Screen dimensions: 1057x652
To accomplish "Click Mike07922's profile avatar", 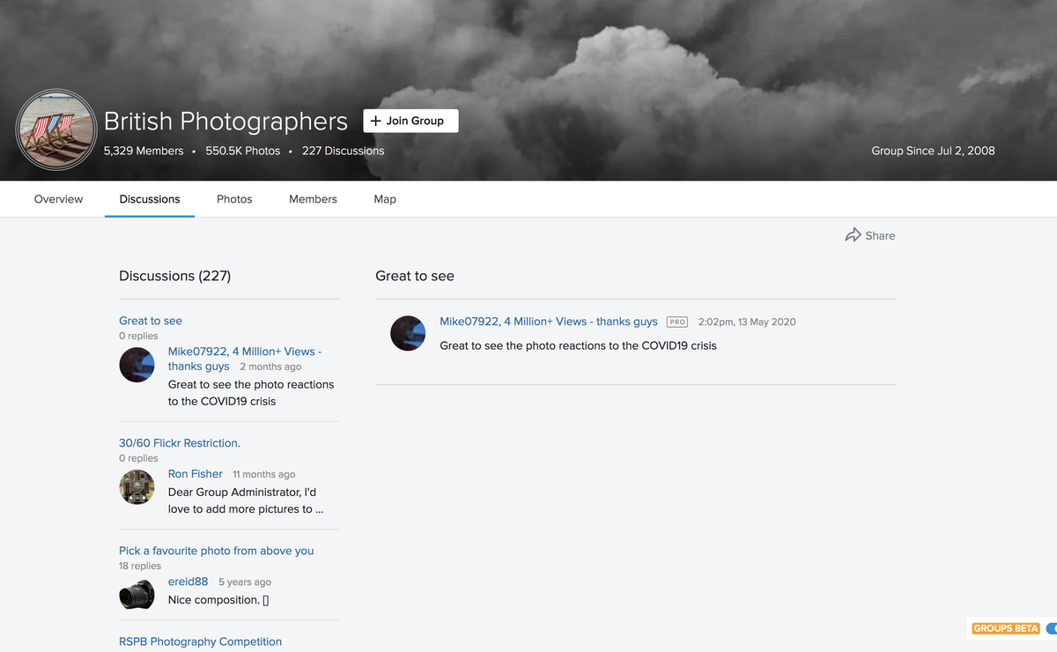I will [x=408, y=333].
